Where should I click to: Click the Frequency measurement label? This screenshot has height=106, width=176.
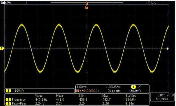click(19, 100)
